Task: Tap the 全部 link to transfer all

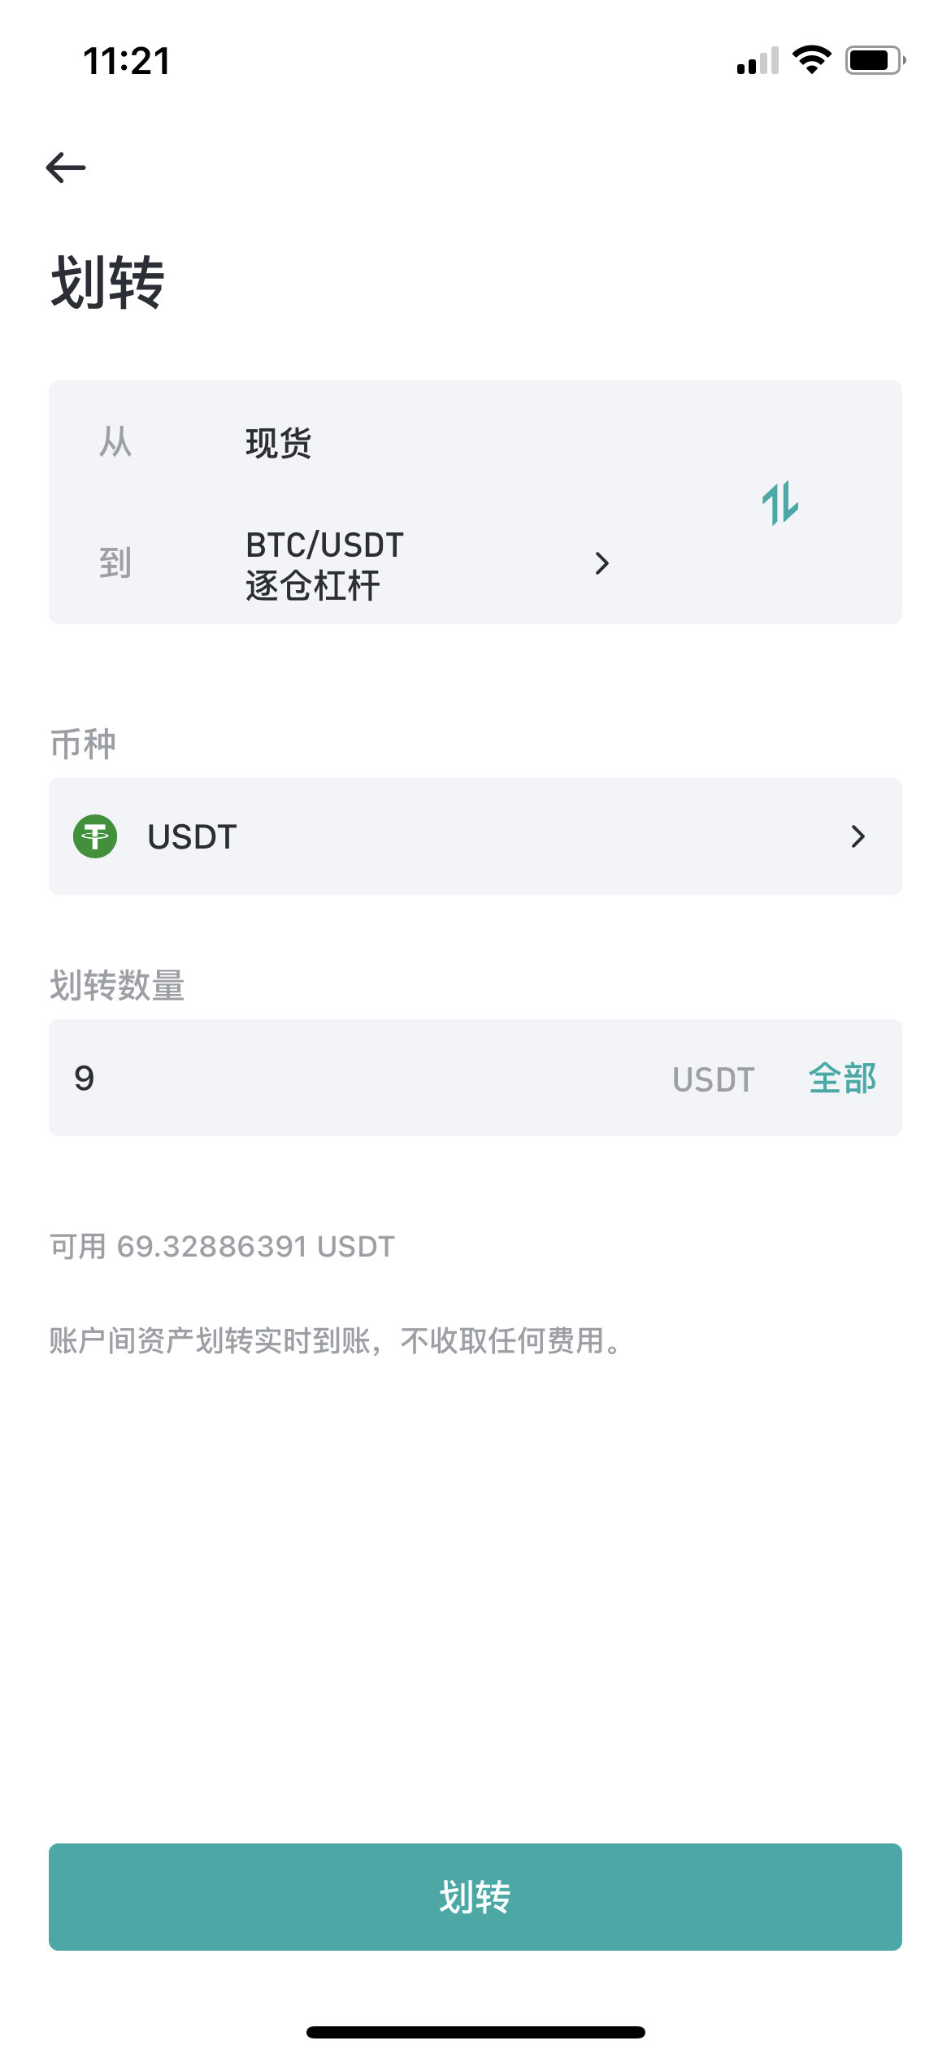Action: 842,1079
